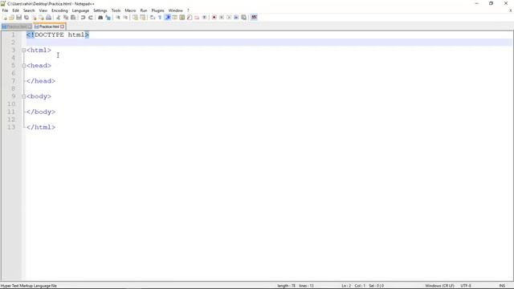Cut selection with the scissors icon
Screen dimensions: 514x289
click(59, 18)
